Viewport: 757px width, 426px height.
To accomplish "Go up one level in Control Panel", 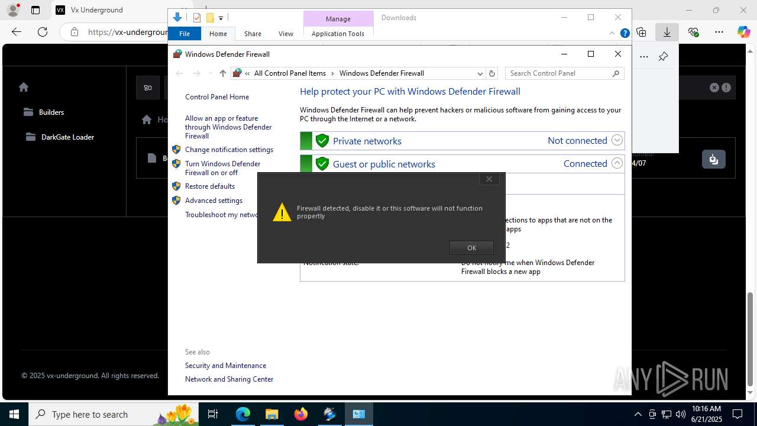I will click(222, 73).
